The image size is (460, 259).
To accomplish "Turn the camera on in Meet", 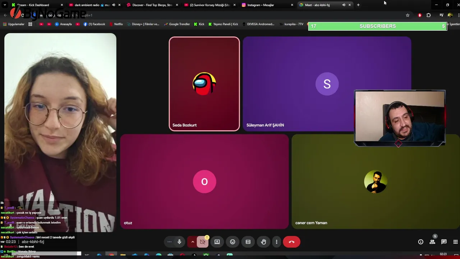I will 203,242.
